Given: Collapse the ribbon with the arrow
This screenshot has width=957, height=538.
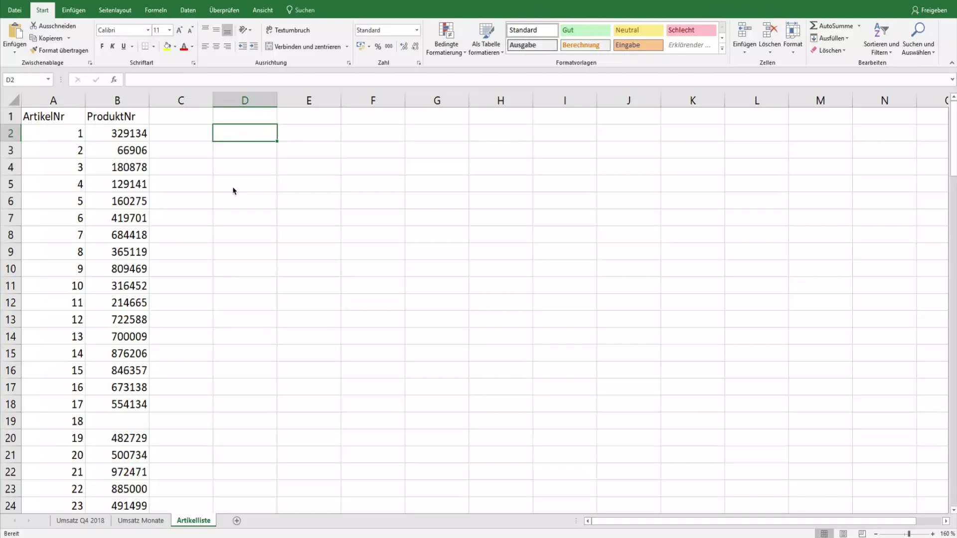Looking at the screenshot, I should 952,63.
